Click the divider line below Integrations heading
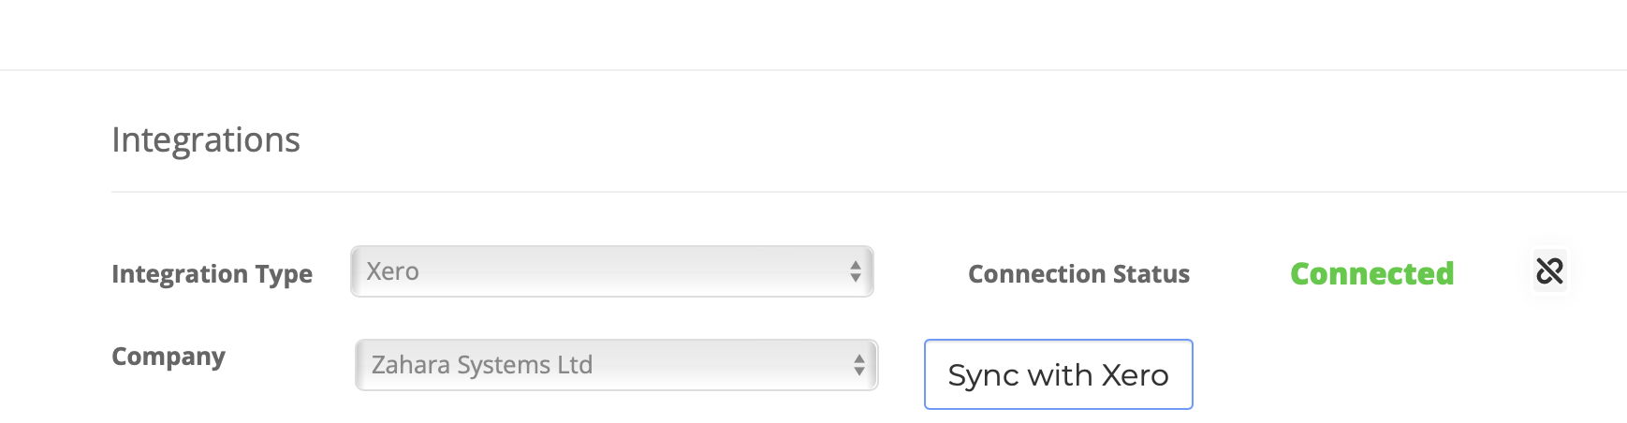 [x=869, y=192]
